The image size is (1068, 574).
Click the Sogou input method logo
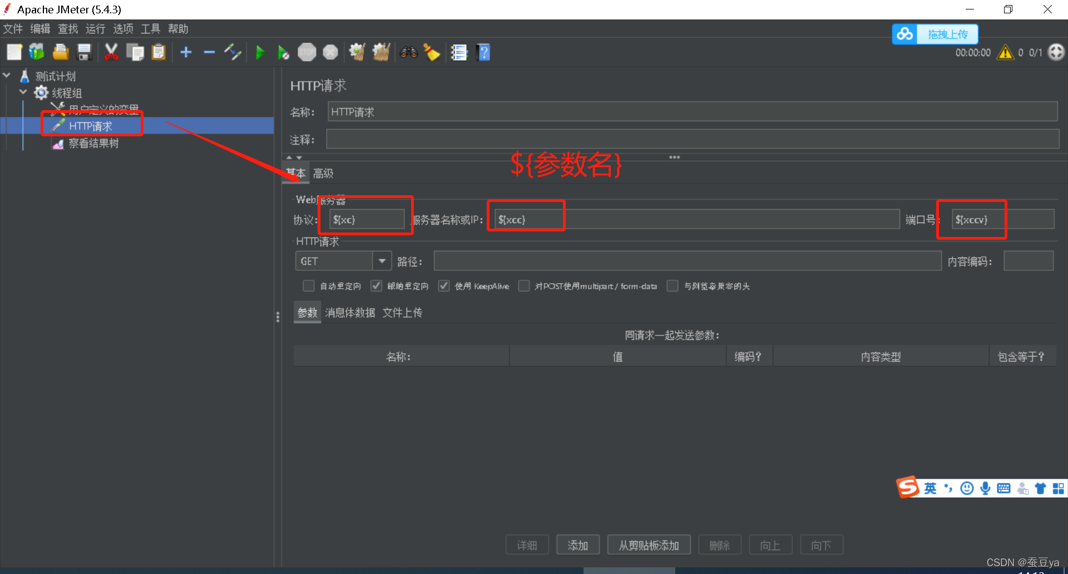908,487
